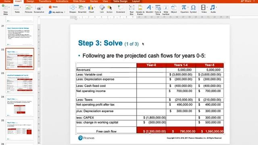Click the $ 1,590,000.00 cell
Screen dimensions: 258x145
pyautogui.click(x=210, y=130)
